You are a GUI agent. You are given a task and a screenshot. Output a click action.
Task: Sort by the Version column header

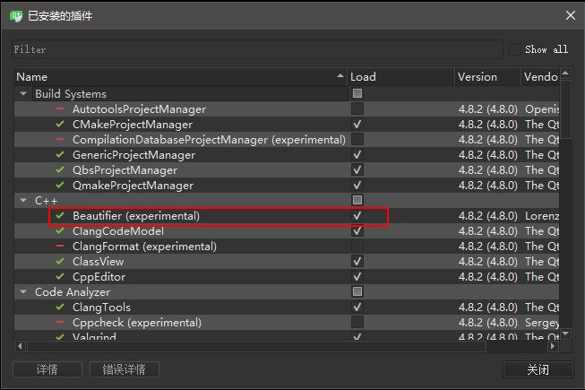tap(486, 77)
